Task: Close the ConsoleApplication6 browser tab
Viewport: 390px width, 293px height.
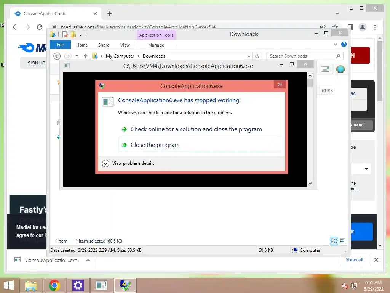Action: (x=95, y=14)
